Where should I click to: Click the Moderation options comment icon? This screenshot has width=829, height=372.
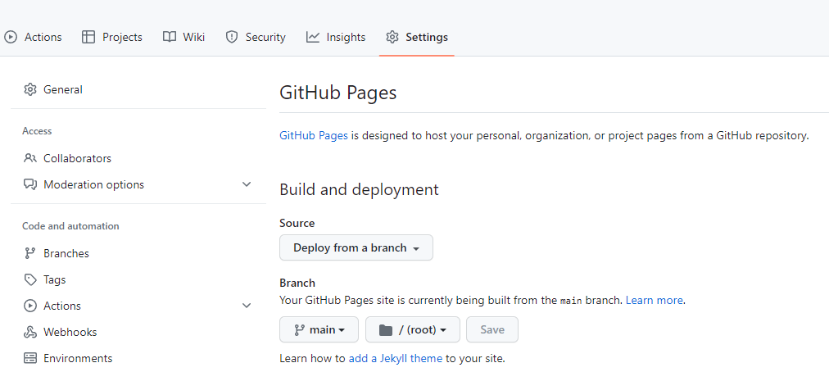click(x=30, y=184)
